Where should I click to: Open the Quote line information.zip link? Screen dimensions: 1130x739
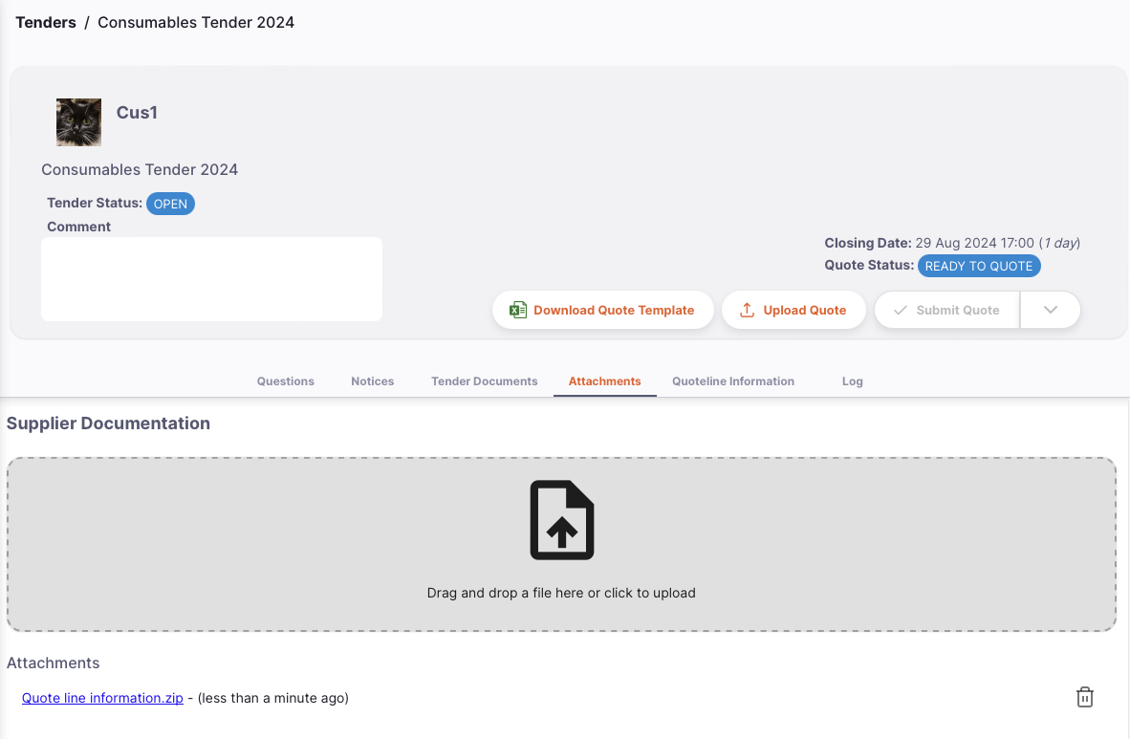(102, 698)
